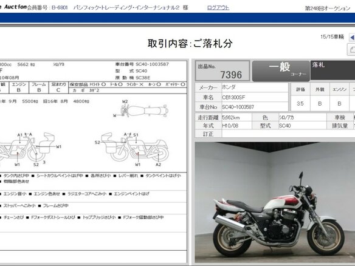Click the 排気量 label cell
Screen dimensions: 355x266
click(340, 126)
